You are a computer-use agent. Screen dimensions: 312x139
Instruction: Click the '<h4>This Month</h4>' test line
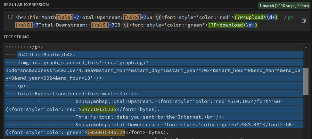[45, 55]
